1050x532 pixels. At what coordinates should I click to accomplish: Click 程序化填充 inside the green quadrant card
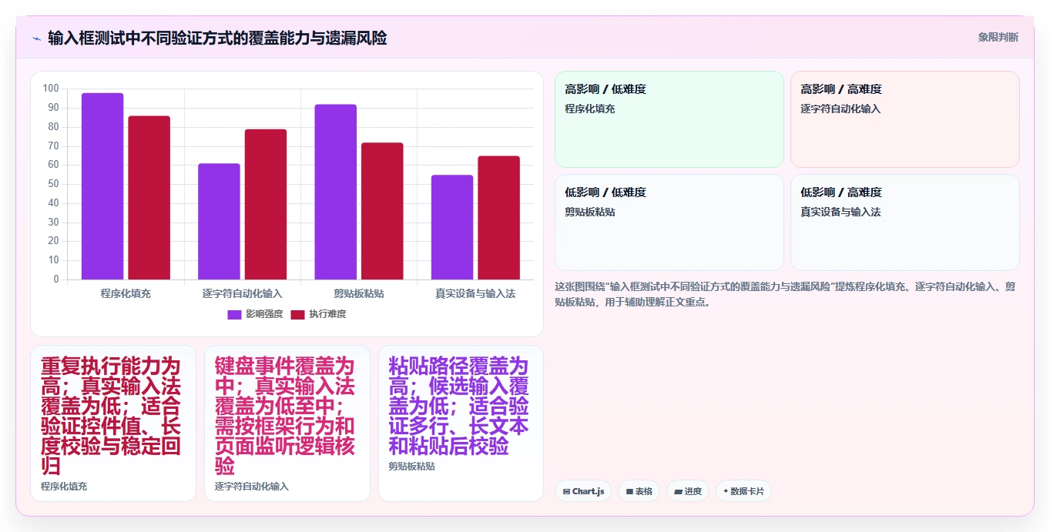[590, 109]
